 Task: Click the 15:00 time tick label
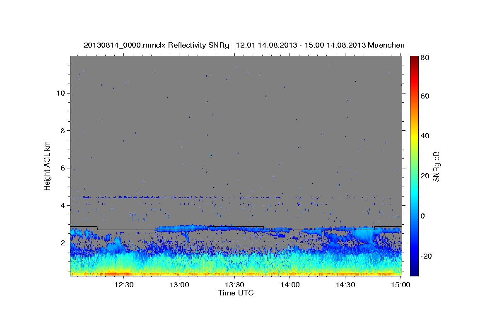(400, 284)
